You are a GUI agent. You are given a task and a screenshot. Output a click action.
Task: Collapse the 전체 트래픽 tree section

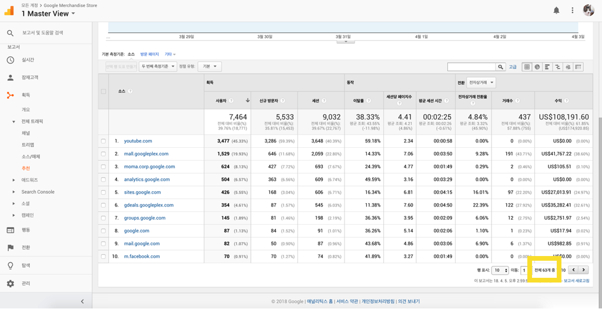tap(14, 121)
